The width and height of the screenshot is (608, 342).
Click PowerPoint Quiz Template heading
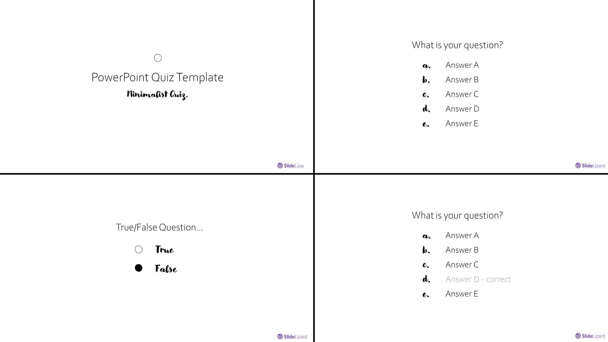(157, 77)
